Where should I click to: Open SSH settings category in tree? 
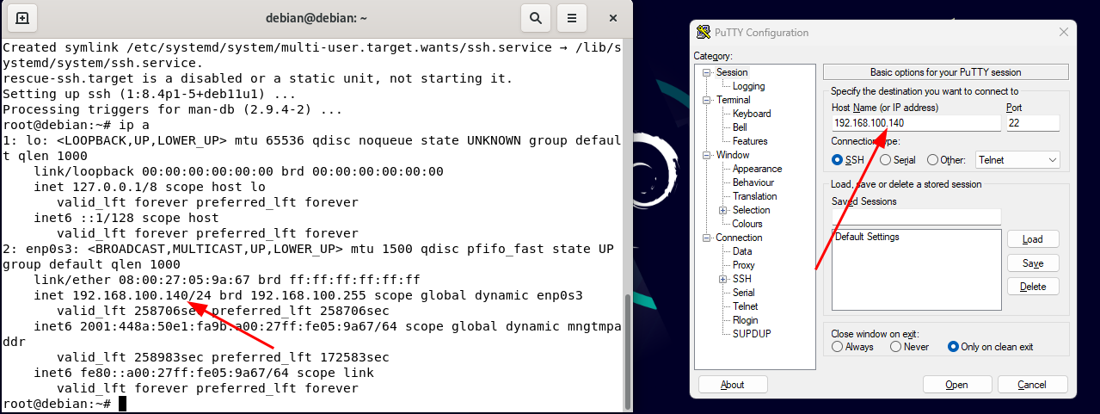point(741,279)
